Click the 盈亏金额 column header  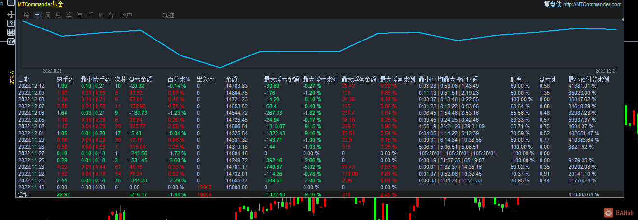141,79
